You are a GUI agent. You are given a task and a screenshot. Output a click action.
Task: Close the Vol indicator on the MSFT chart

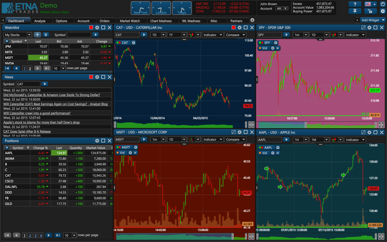tap(135, 153)
